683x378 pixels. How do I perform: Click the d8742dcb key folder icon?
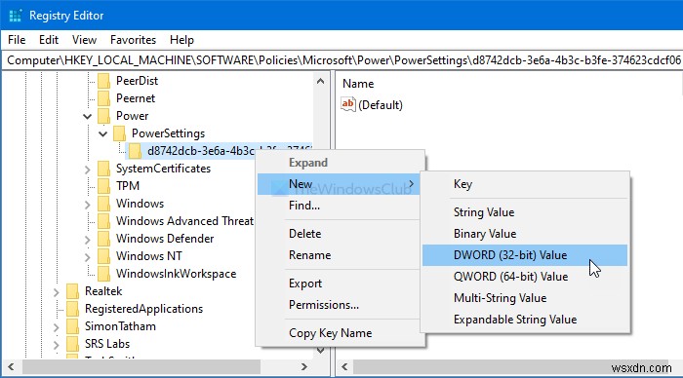click(x=136, y=151)
